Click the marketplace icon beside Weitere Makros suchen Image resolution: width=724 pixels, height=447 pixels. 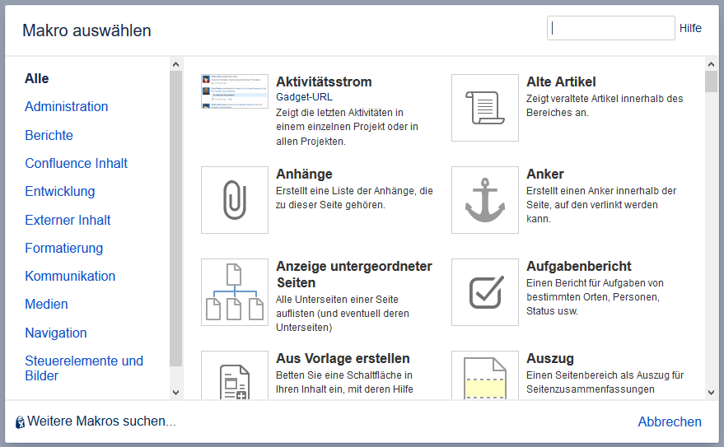coord(20,422)
